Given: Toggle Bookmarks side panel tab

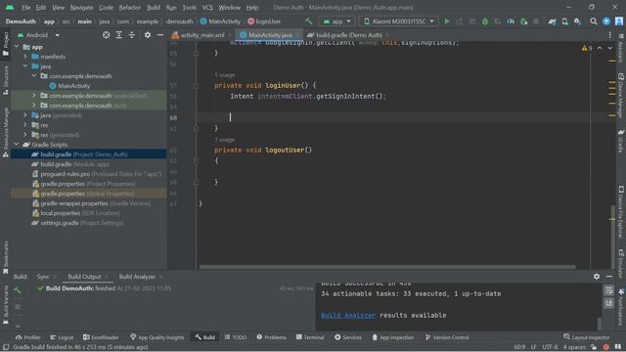Looking at the screenshot, I should click(6, 257).
